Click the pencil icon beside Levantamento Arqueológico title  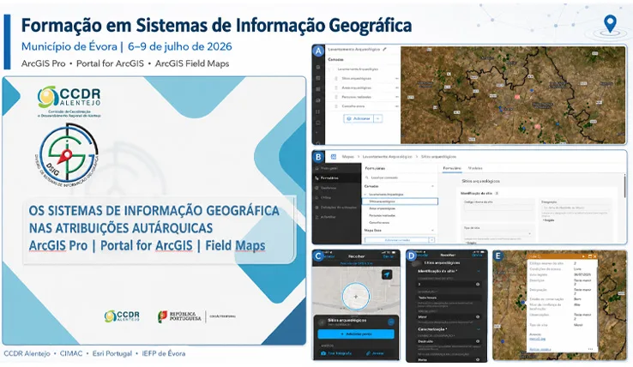point(385,49)
